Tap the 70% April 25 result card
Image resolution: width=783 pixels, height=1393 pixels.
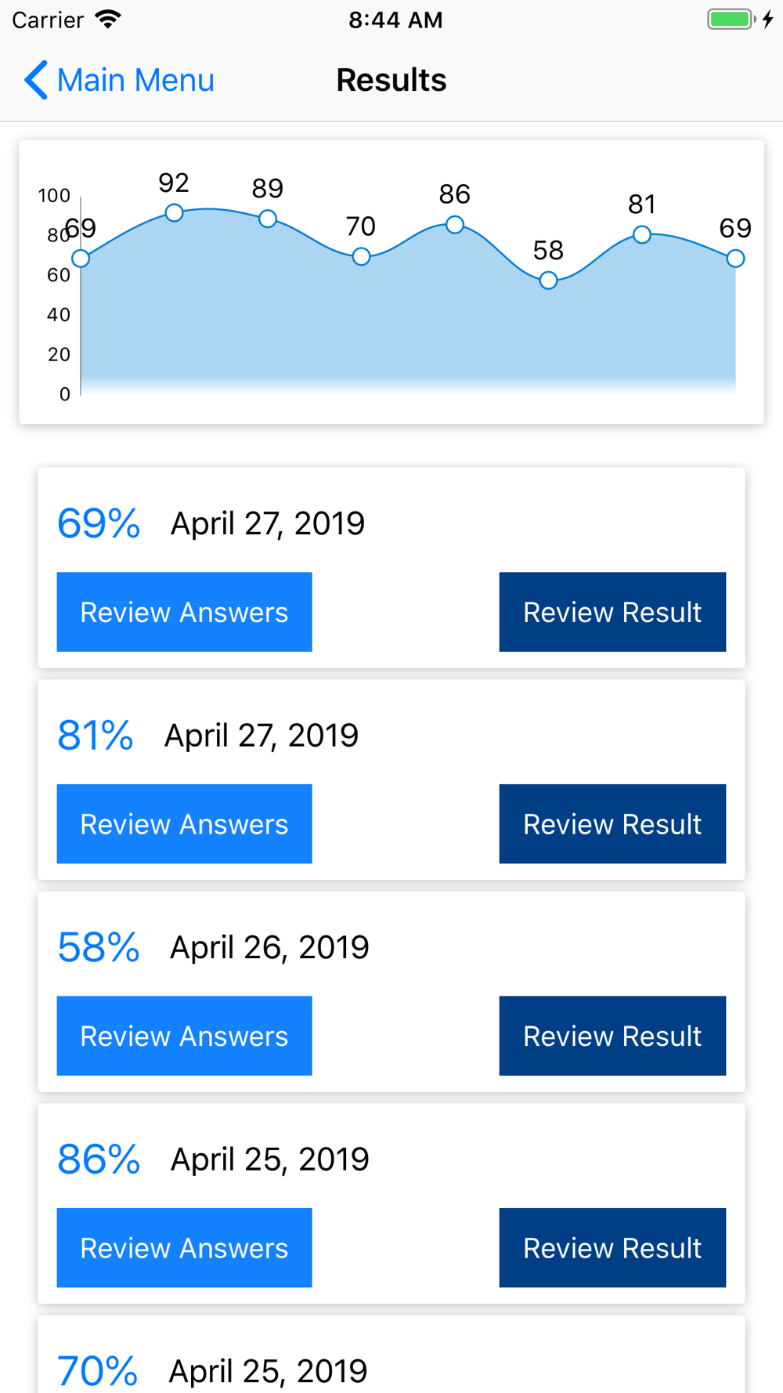tap(391, 1355)
